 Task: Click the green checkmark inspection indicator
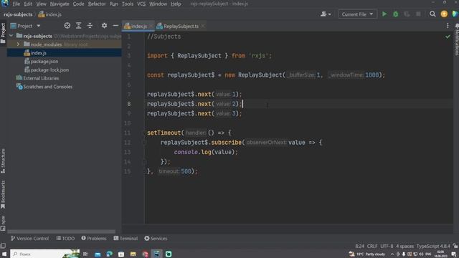[x=448, y=37]
